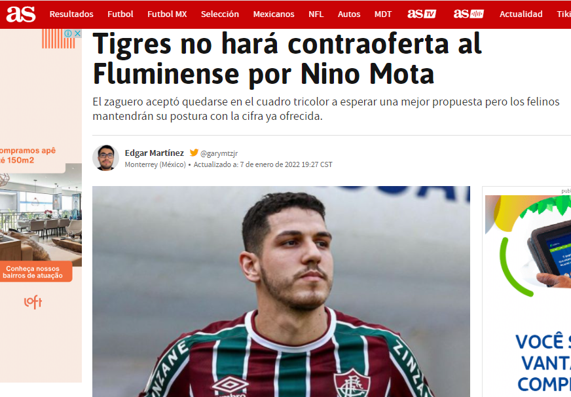Image resolution: width=571 pixels, height=397 pixels.
Task: Click the Loft logo in ad
Action: (x=33, y=301)
